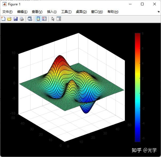Minimize the Figure 1 window
Viewport: 161px width, 157px height.
pos(130,4)
